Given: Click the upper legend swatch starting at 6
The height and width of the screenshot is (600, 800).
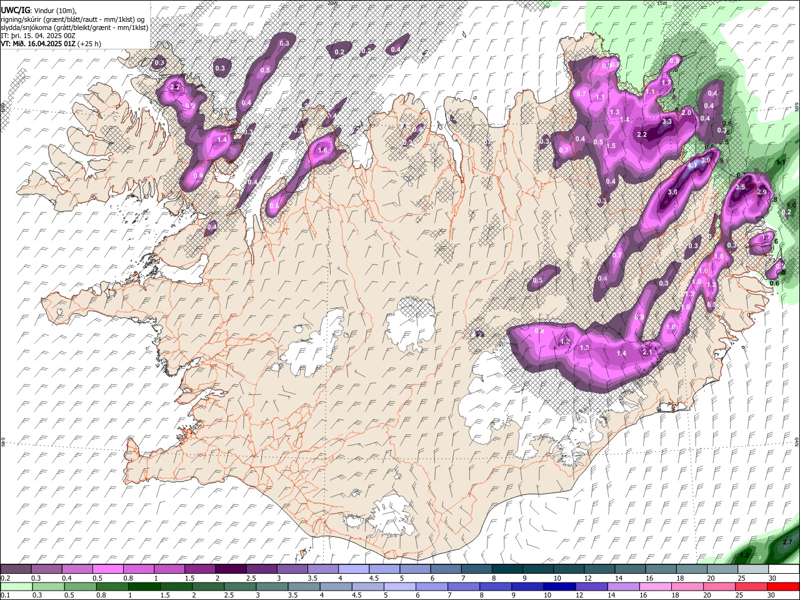Looking at the screenshot, I should point(445,569).
